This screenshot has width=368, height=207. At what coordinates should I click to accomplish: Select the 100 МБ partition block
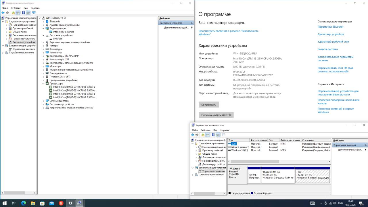click(x=254, y=176)
